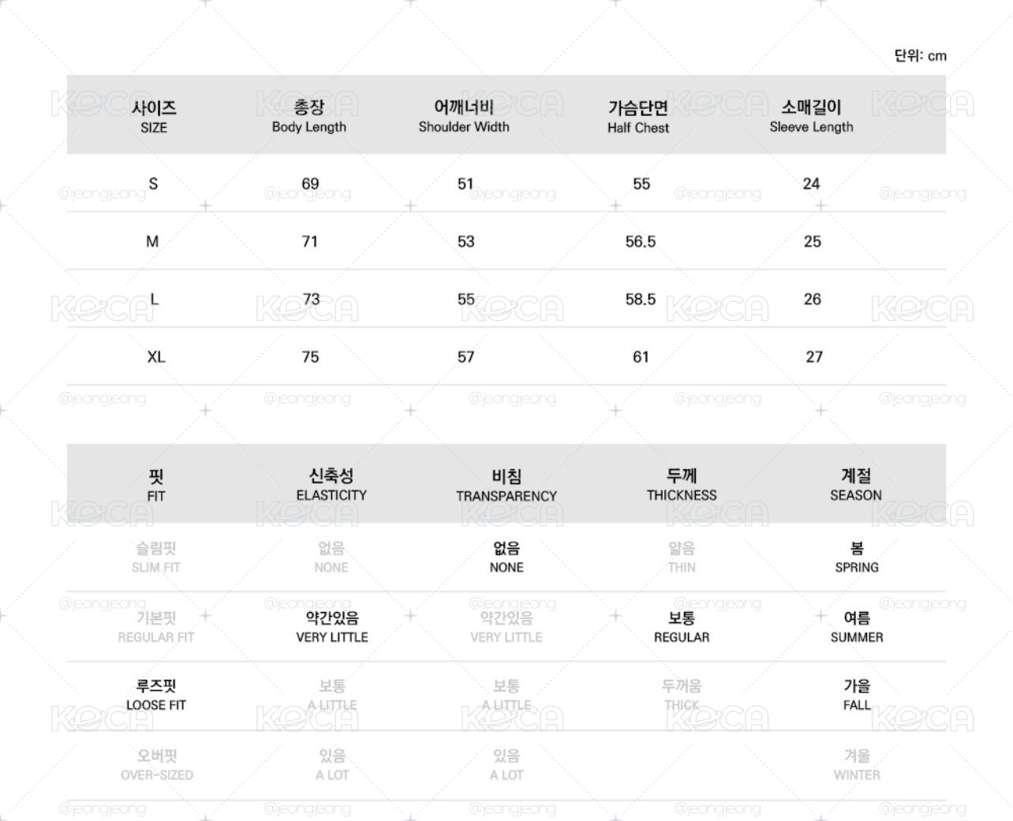Choose the SPRING season option
The height and width of the screenshot is (821, 1013).
(857, 557)
